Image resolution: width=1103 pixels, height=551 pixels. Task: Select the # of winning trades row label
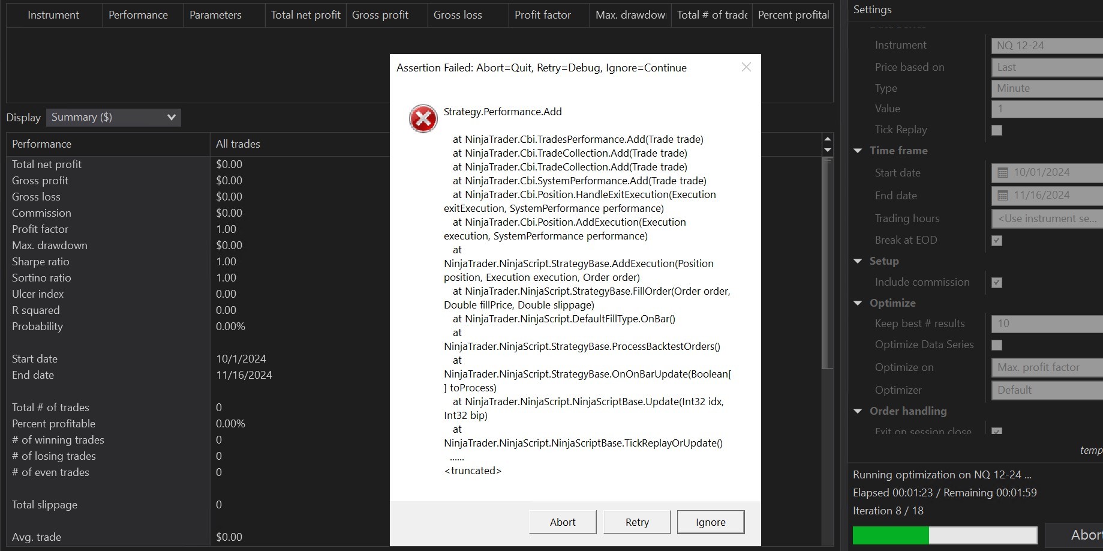[58, 440]
